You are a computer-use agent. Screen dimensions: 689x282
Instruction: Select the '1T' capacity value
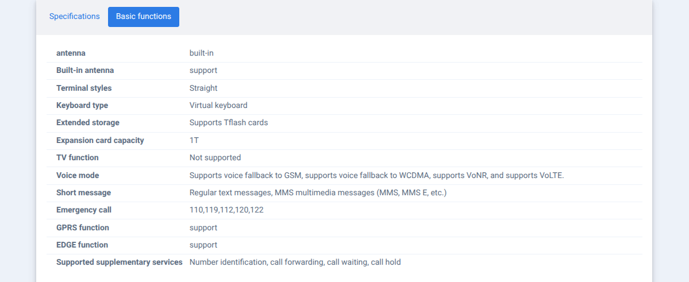pos(194,141)
